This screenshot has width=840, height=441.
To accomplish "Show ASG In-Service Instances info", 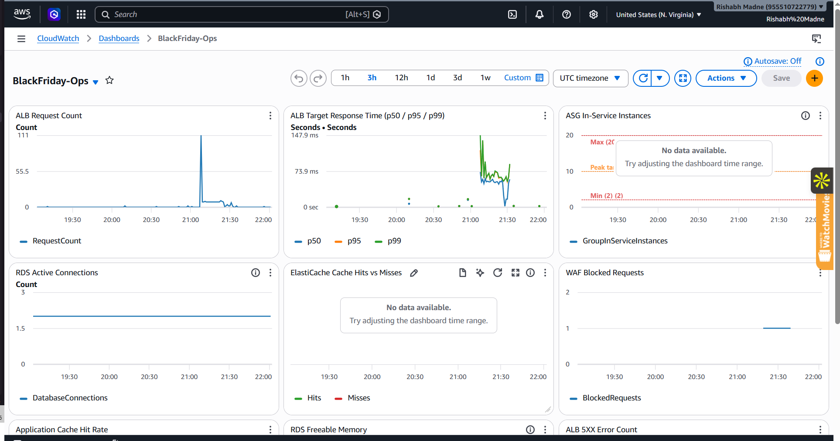I will coord(806,116).
